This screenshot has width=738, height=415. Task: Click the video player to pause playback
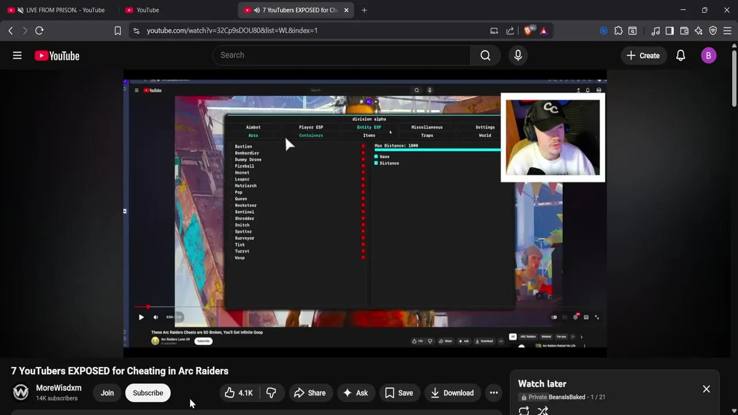(x=365, y=213)
